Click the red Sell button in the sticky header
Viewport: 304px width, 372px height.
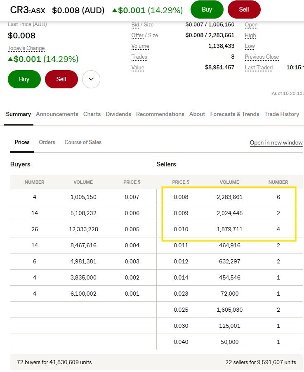[244, 9]
